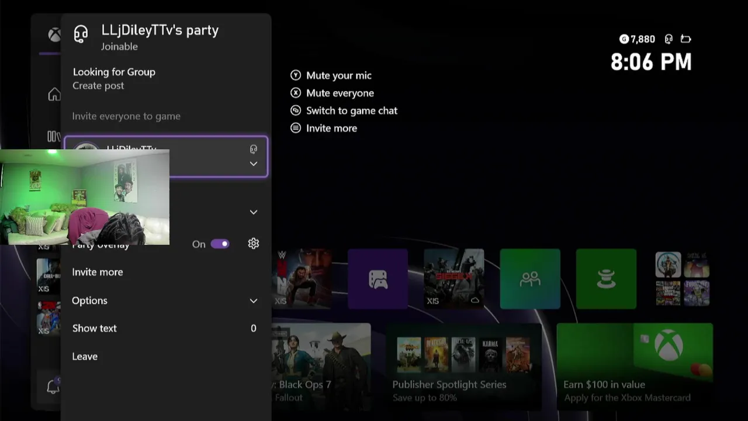Click the headset status icon near the clock

coord(669,39)
